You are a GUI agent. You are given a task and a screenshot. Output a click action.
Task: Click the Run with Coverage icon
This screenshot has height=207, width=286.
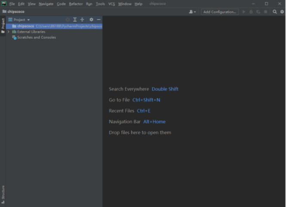(x=258, y=12)
